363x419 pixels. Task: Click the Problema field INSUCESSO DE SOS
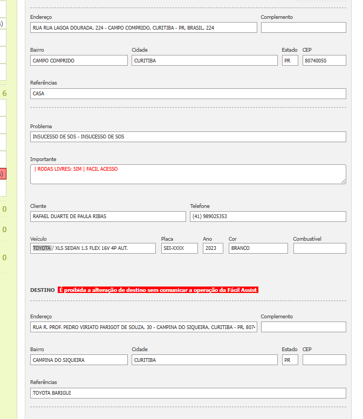(188, 137)
